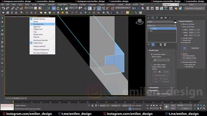The height and width of the screenshot is (116, 207).
Task: Open the Render Setup teapot icon
Action: click(176, 8)
